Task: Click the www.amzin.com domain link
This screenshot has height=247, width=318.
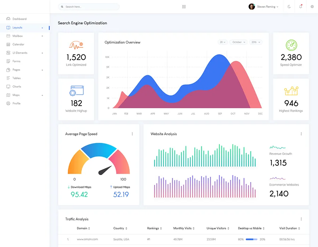Action: pyautogui.click(x=87, y=239)
